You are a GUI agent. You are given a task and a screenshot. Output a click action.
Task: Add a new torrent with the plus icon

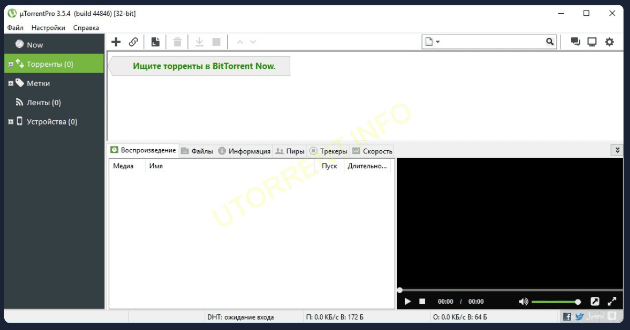(x=116, y=42)
